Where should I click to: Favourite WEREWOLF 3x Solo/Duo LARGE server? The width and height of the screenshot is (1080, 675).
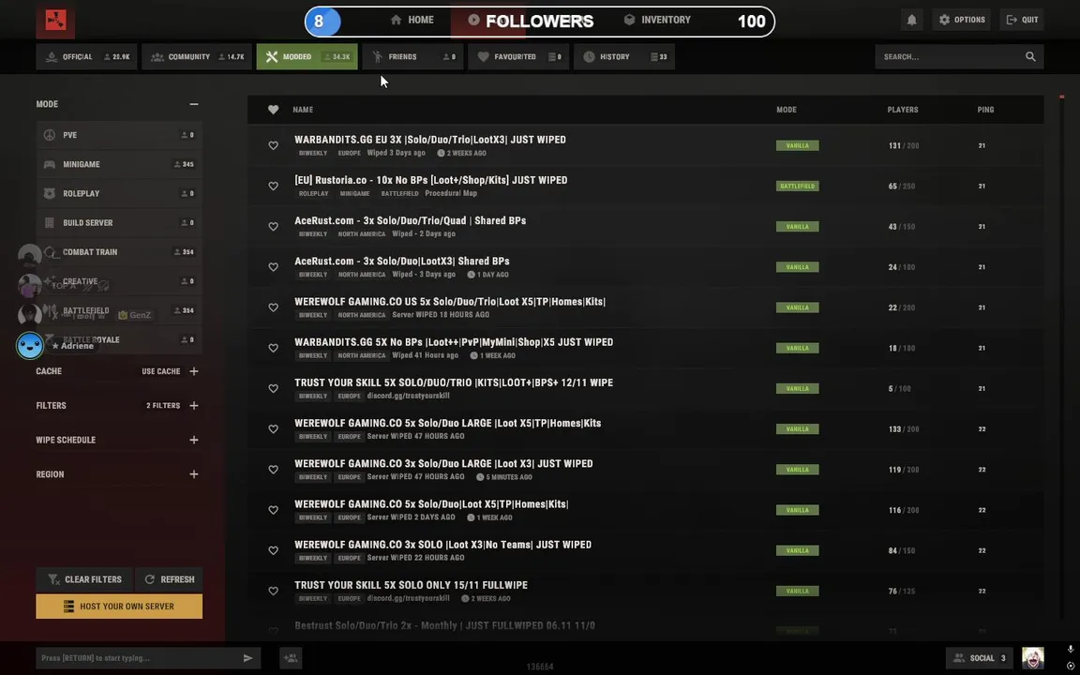274,470
